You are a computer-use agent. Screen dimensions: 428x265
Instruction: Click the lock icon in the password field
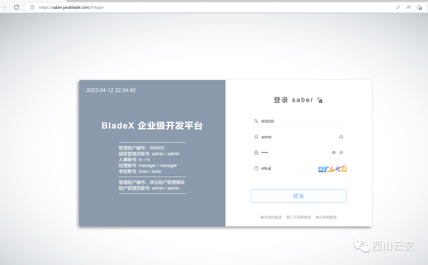(x=256, y=152)
